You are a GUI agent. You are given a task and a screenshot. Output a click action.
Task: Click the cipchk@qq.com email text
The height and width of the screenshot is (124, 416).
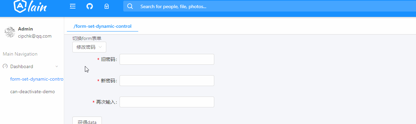[x=35, y=36]
